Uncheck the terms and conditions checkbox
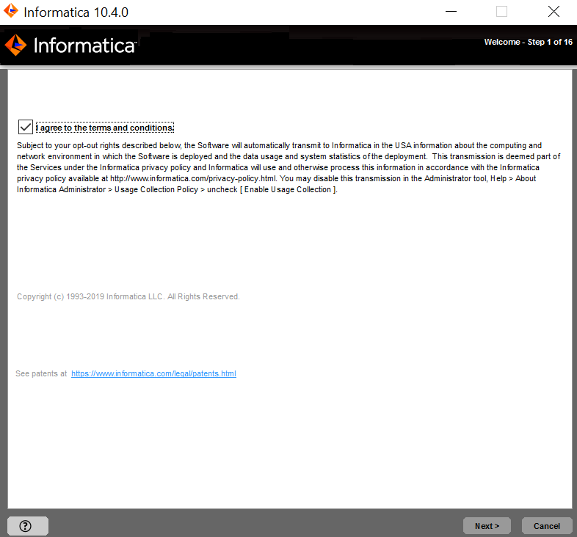 [26, 127]
